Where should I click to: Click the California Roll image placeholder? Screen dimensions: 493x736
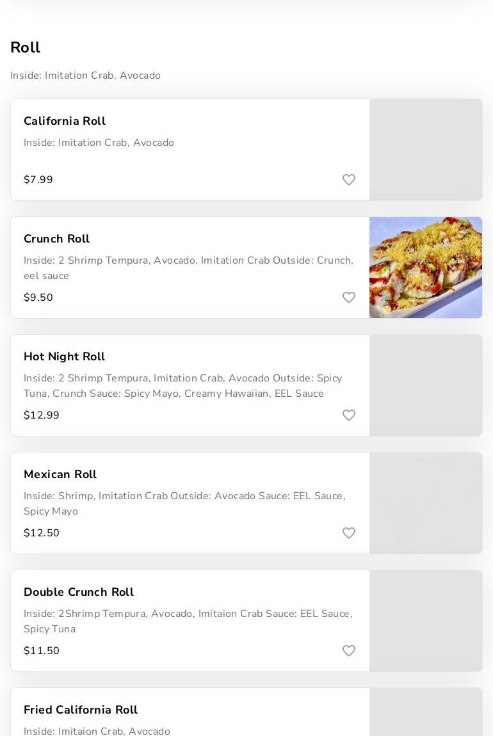tap(425, 150)
